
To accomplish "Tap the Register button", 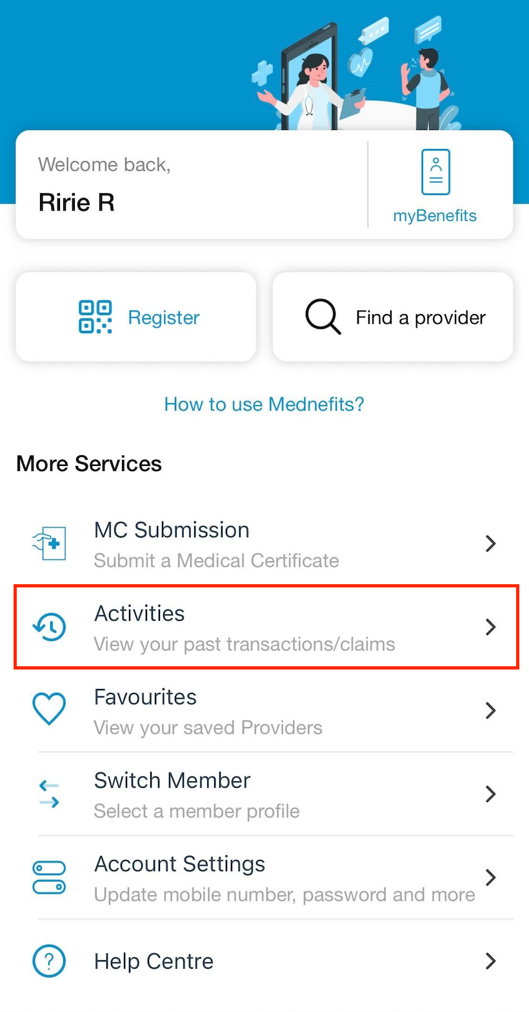I will [x=136, y=317].
